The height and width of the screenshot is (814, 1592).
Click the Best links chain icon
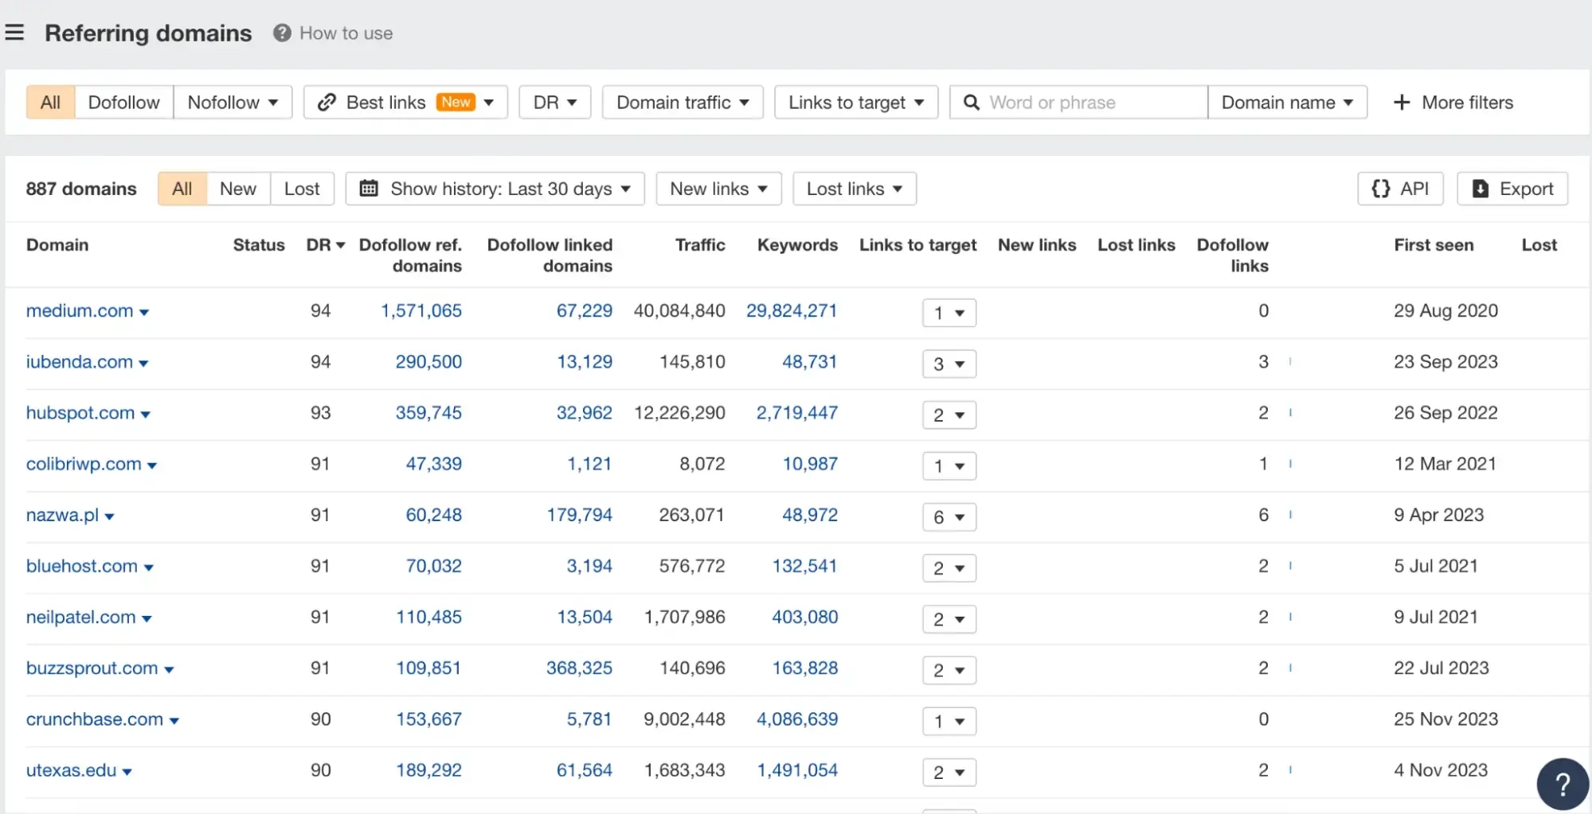pos(327,103)
